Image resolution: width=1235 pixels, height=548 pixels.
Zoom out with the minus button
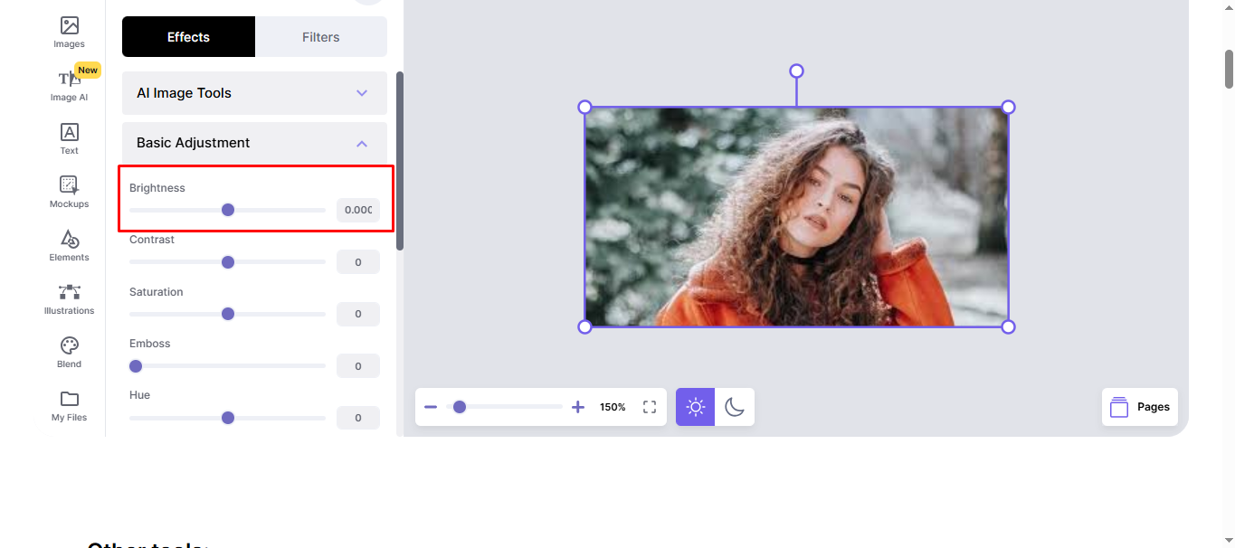(432, 406)
